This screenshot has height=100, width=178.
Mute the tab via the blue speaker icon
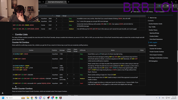tap(159, 6)
